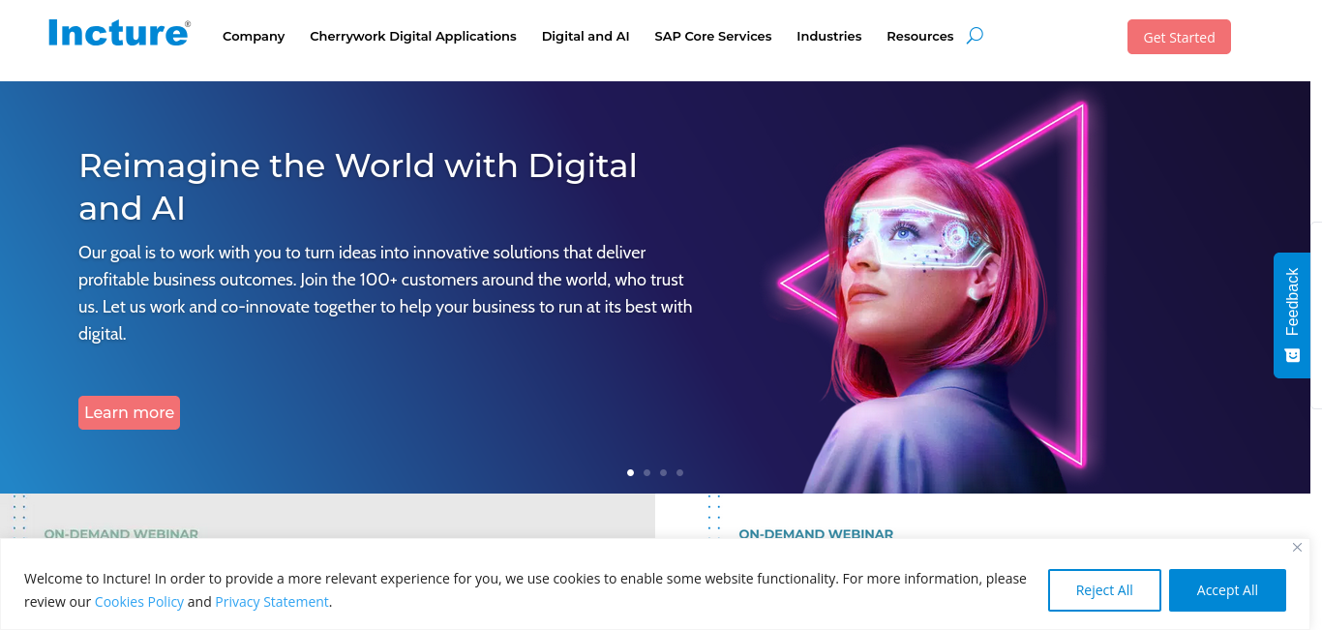This screenshot has height=630, width=1322.
Task: Open the Company menu
Action: pos(254,36)
